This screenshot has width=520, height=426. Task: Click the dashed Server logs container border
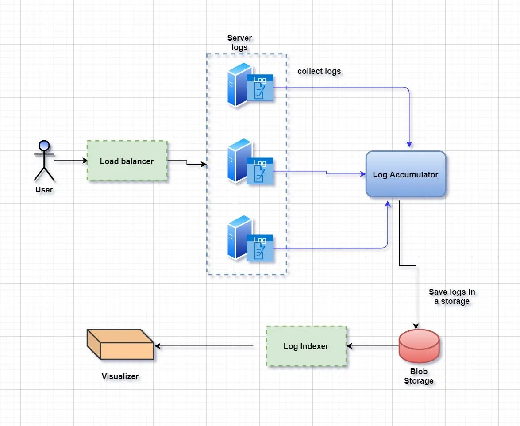tap(207, 164)
